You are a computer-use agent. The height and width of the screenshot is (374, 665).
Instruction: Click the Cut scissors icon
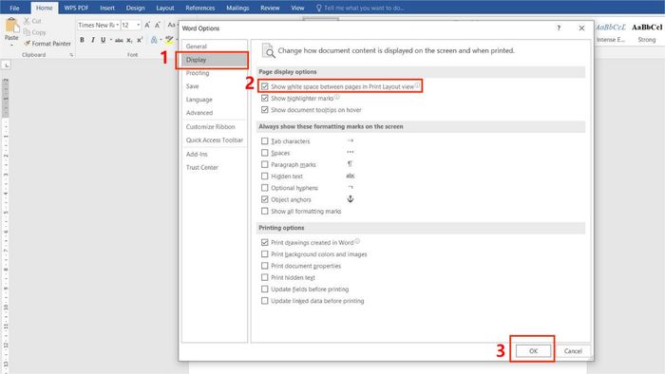27,21
